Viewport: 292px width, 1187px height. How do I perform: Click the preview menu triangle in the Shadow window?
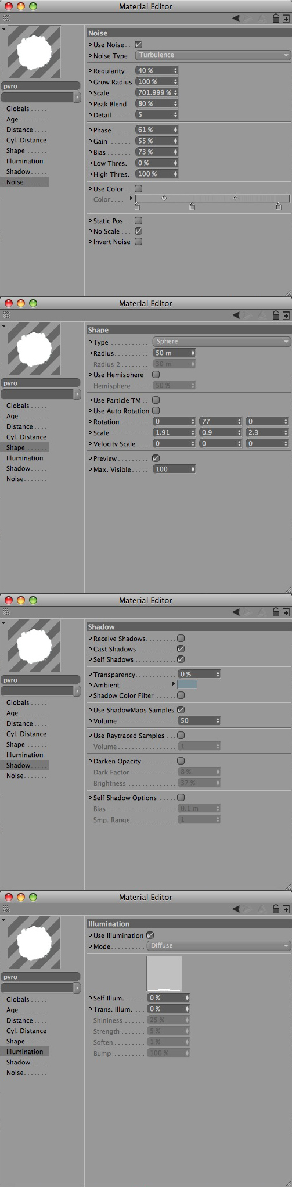pos(3,623)
